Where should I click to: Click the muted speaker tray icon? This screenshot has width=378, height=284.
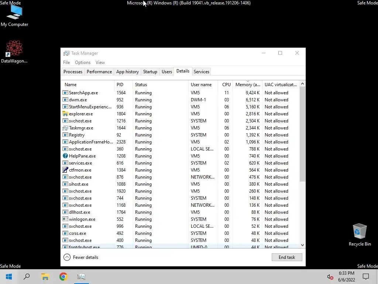point(330,277)
